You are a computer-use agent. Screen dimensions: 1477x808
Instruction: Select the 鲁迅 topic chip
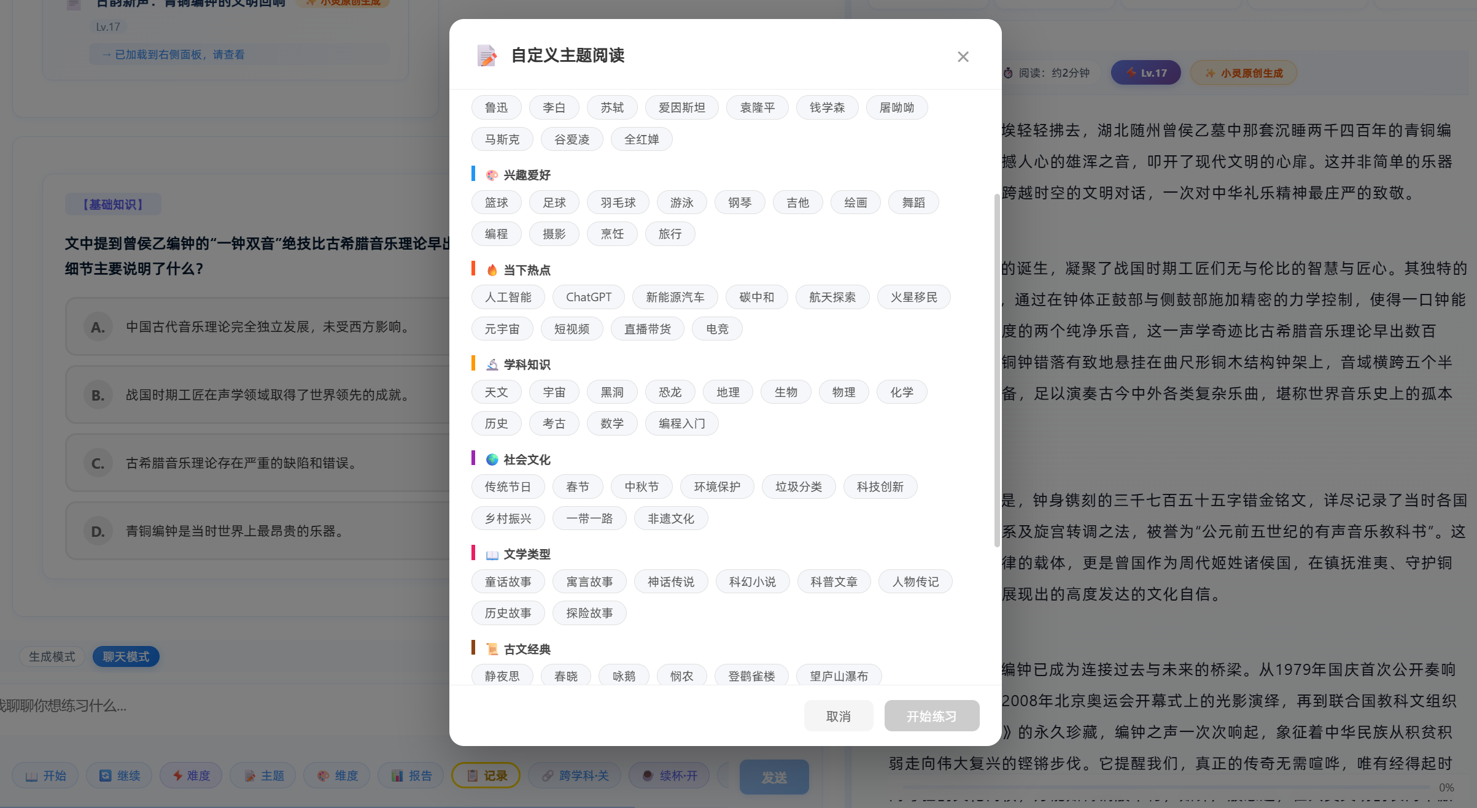tap(496, 107)
